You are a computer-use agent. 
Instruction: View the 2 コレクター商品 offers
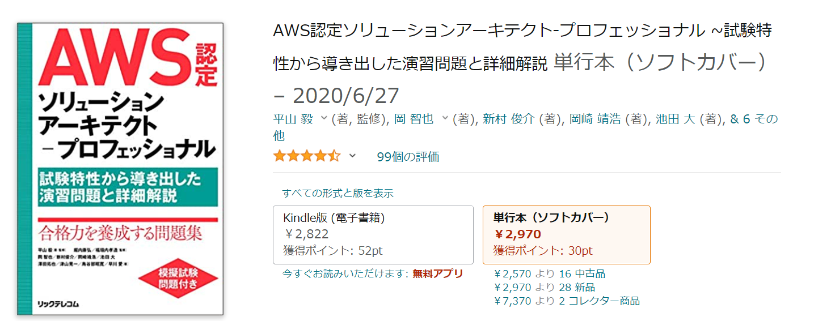[x=599, y=301]
